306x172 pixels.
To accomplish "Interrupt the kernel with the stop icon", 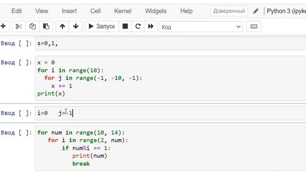I will 125,26.
